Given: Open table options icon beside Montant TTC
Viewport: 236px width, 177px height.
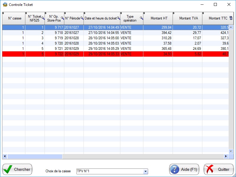Looking at the screenshot, I should [x=231, y=18].
